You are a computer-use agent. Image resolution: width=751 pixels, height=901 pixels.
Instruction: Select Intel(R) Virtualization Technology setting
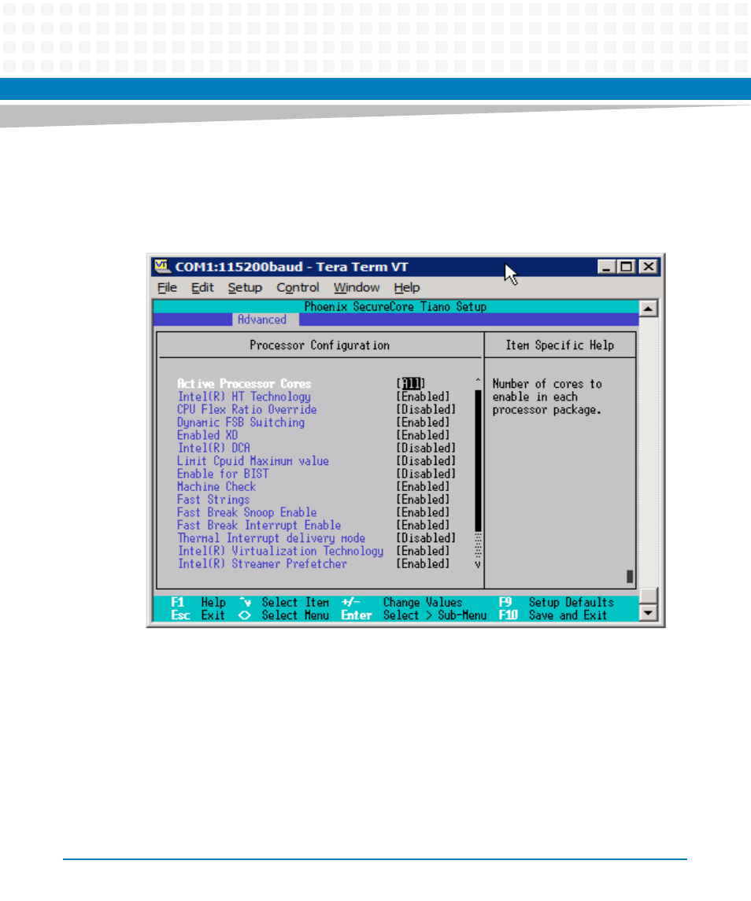280,551
